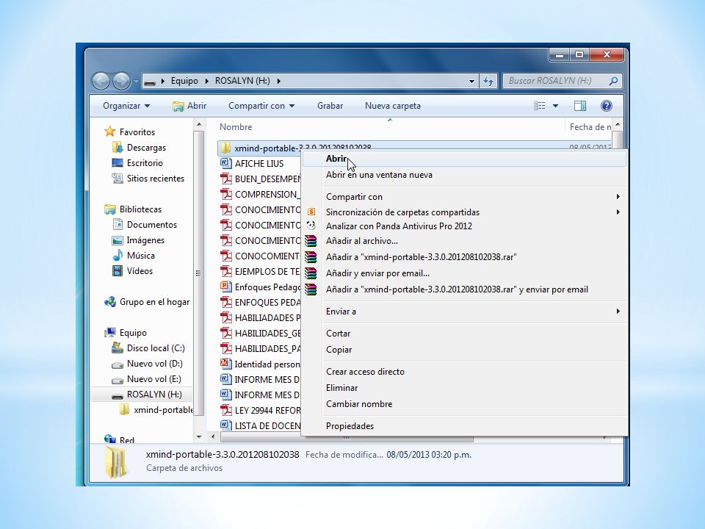Click the WinRAR icon beside Añadir al archivo
Image resolution: width=705 pixels, height=529 pixels.
coord(311,241)
